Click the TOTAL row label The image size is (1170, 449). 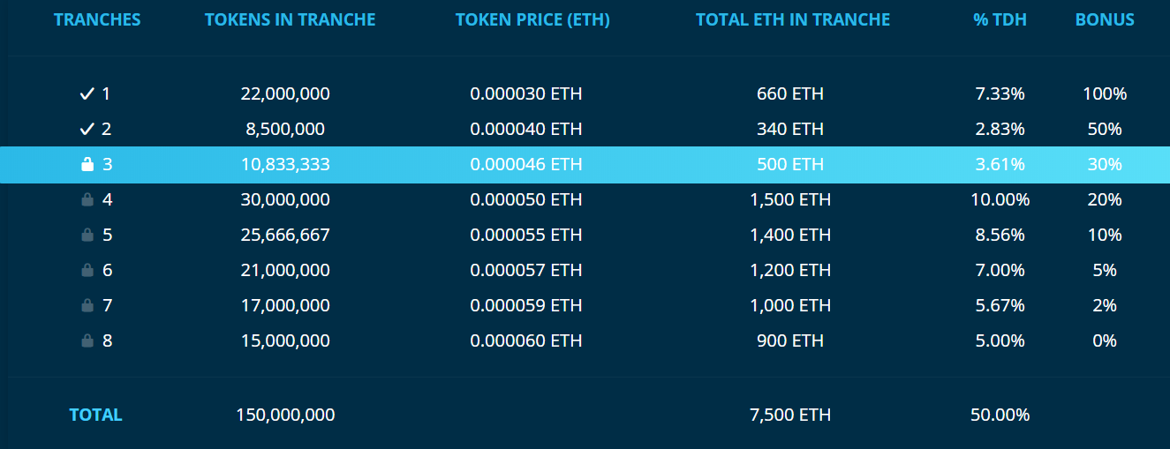click(x=95, y=415)
